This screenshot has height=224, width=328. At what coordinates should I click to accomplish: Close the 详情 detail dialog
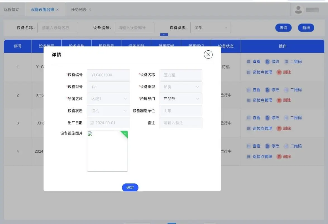click(208, 55)
